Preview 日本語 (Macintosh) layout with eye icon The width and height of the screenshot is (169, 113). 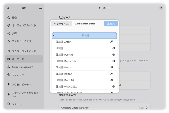[x=114, y=61]
